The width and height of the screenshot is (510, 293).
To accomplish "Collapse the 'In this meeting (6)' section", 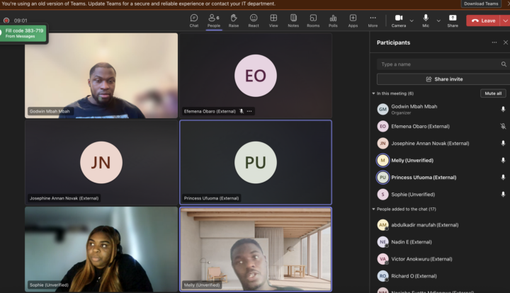I will coord(374,93).
